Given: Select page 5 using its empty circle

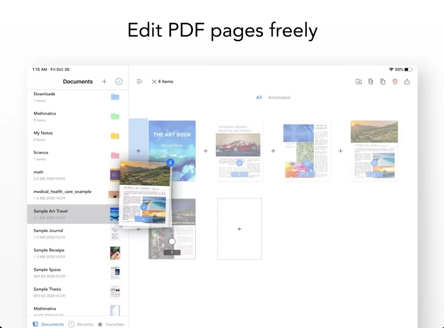Looking at the screenshot, I should 172,241.
